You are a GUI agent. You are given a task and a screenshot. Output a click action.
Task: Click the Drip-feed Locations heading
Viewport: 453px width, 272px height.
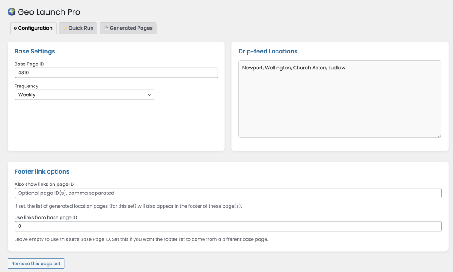pos(268,51)
